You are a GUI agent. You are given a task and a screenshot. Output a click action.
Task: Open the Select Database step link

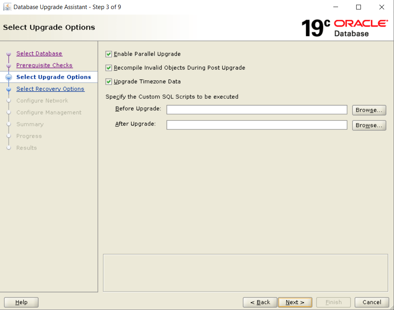[x=39, y=54]
